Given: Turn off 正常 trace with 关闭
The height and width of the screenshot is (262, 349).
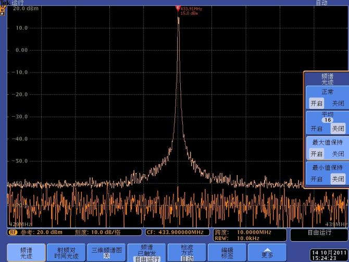Looking at the screenshot, I should click(338, 103).
